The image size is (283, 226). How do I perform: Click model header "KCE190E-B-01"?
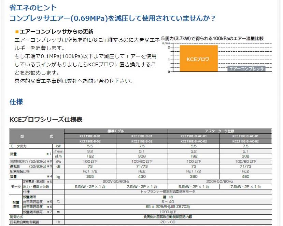point(90,136)
